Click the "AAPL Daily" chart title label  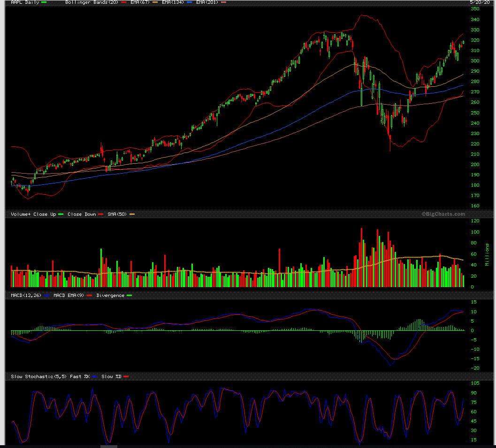click(25, 2)
